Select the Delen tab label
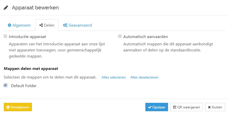The height and width of the screenshot is (115, 229). (x=49, y=25)
